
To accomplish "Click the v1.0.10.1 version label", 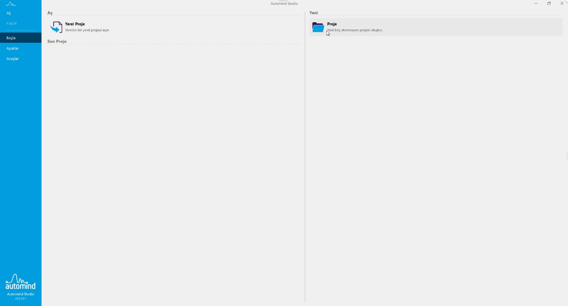I will pyautogui.click(x=21, y=298).
